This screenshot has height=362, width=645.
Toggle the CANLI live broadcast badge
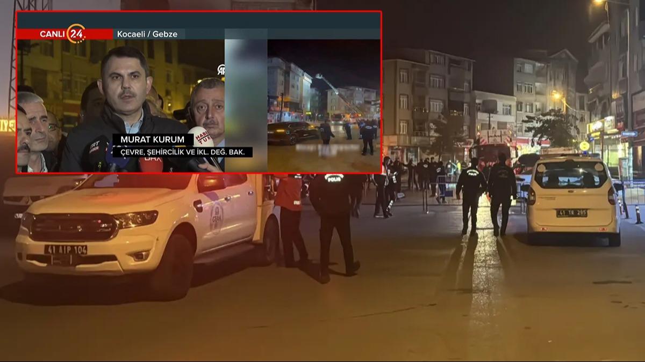tap(54, 33)
